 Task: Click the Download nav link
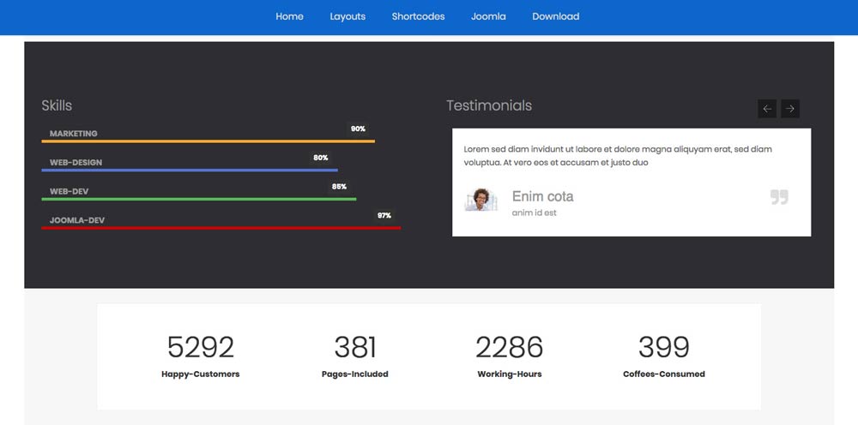point(555,16)
